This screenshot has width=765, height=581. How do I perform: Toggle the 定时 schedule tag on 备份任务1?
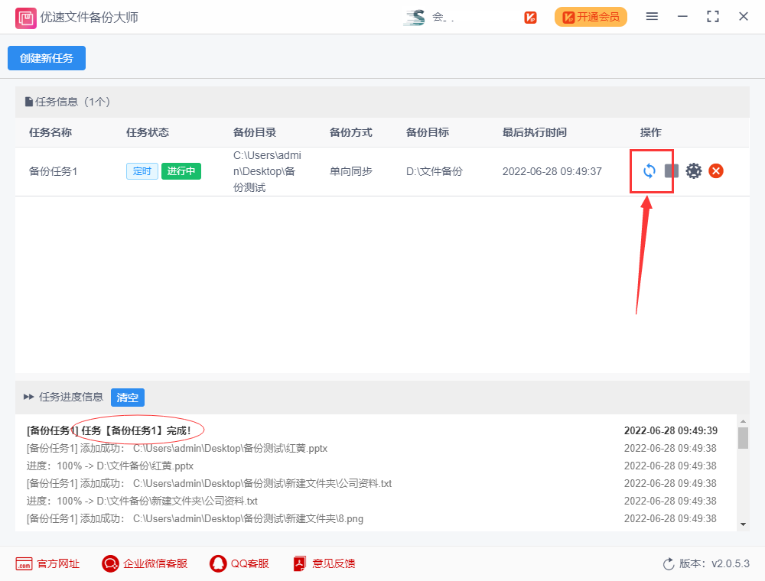pos(142,171)
